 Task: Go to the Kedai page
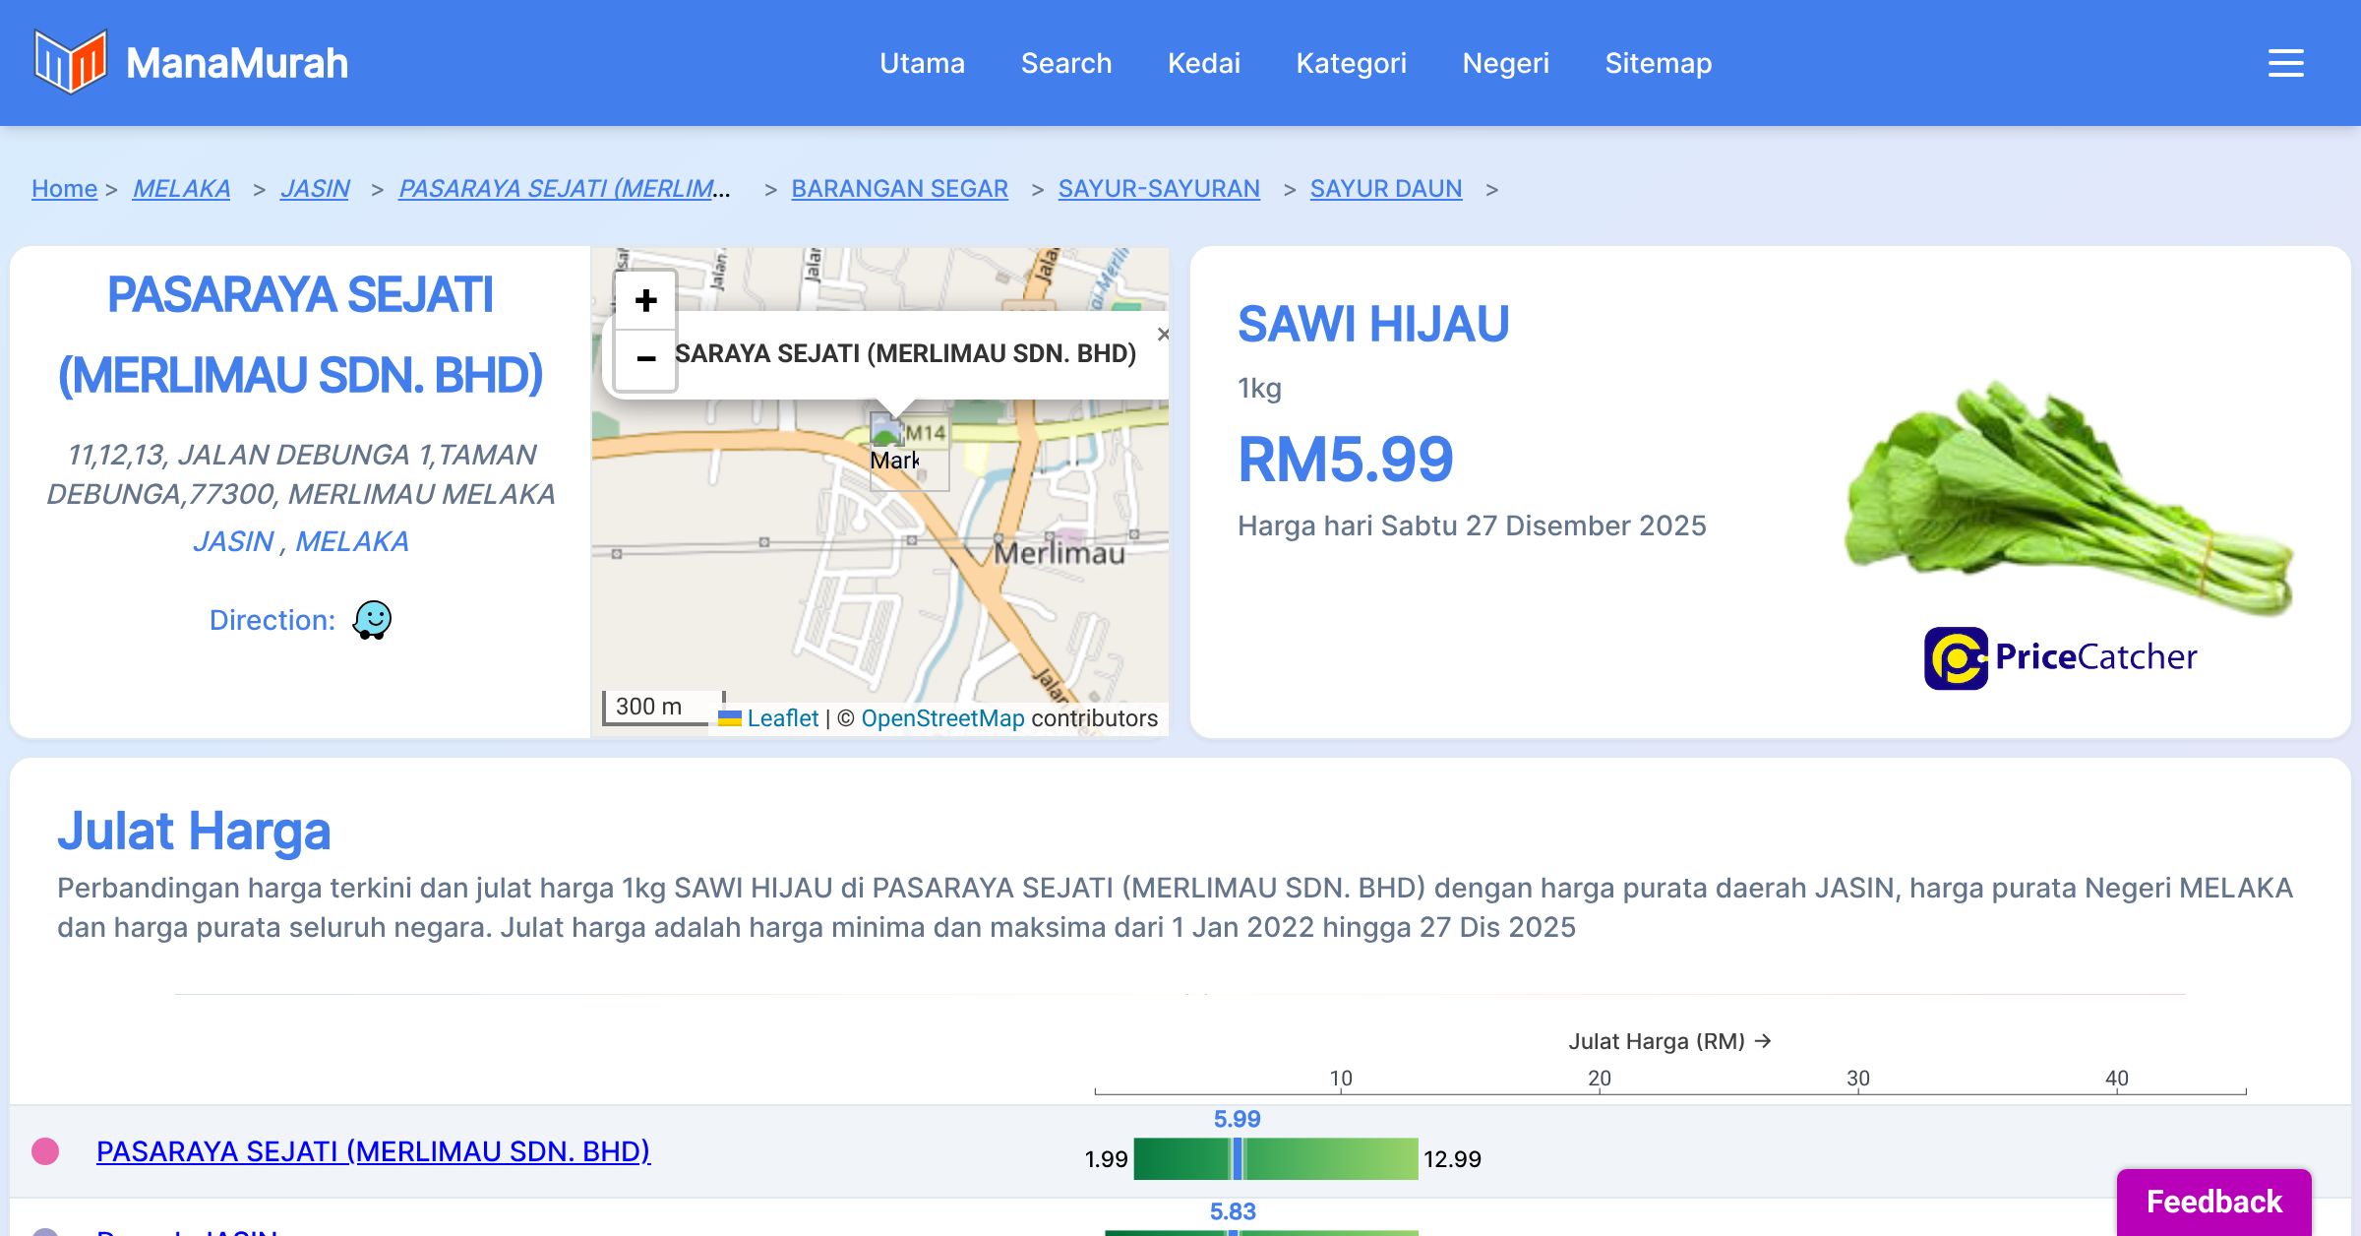tap(1203, 63)
